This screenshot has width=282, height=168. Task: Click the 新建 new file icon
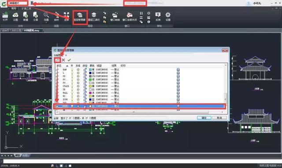pyautogui.click(x=26, y=17)
